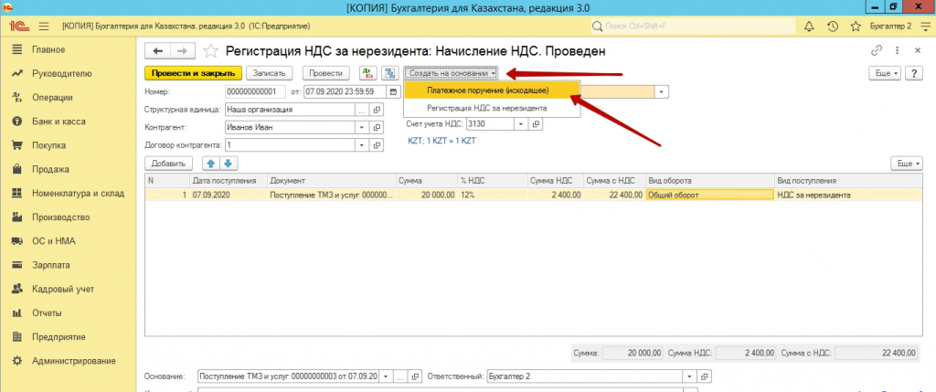Open the 1C main menu hamburger icon
Viewport: 936px width, 392px height.
point(44,26)
